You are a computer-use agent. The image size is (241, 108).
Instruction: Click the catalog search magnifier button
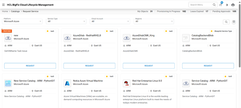click(x=227, y=22)
